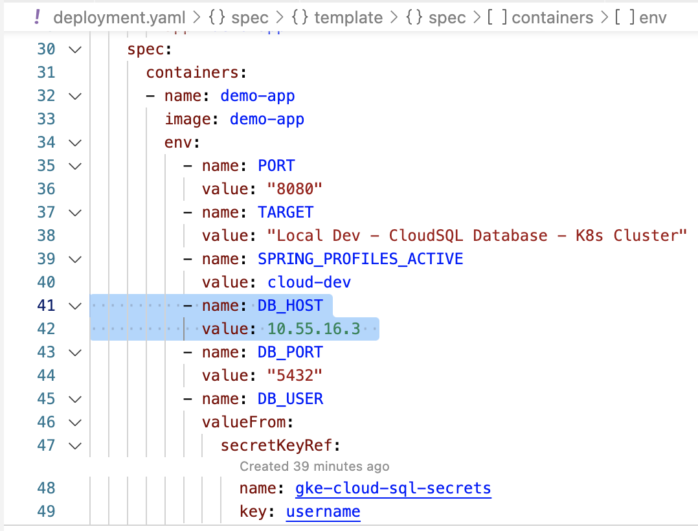
Task: Collapse the valueFrom block at line 46
Action: tap(75, 422)
